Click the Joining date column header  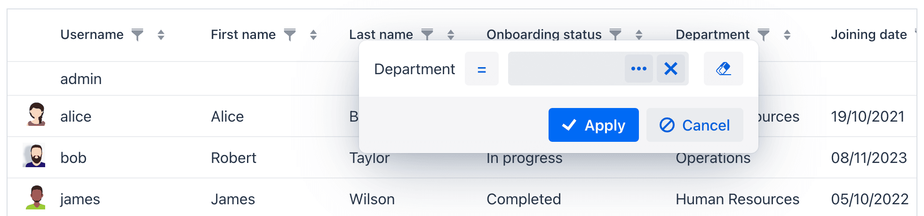(x=868, y=35)
